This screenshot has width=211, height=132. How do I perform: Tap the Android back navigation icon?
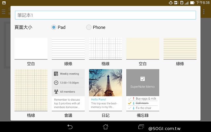pyautogui.click(x=70, y=127)
